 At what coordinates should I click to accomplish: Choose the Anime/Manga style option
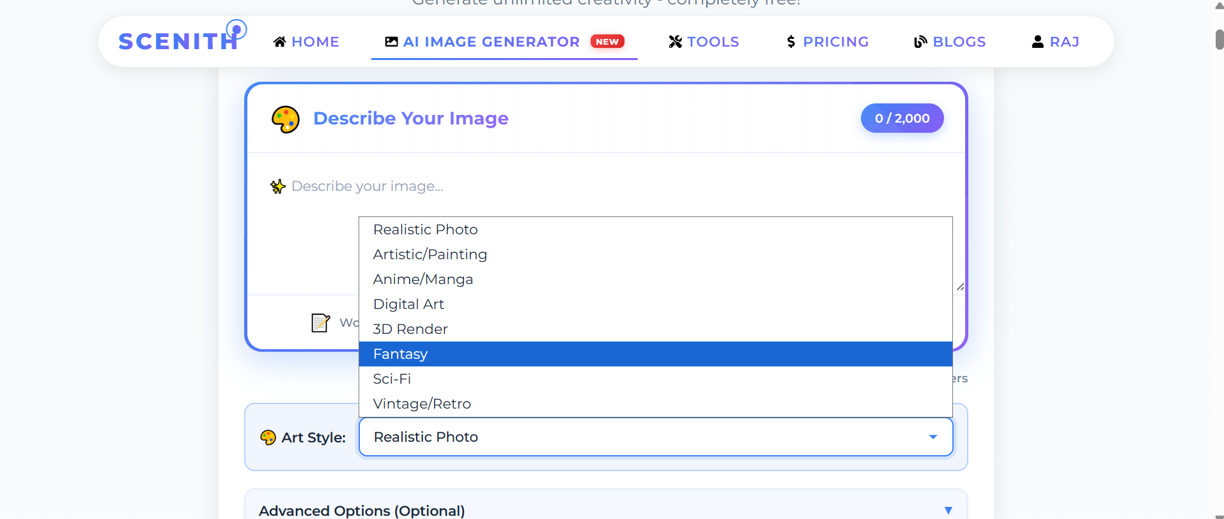[422, 279]
